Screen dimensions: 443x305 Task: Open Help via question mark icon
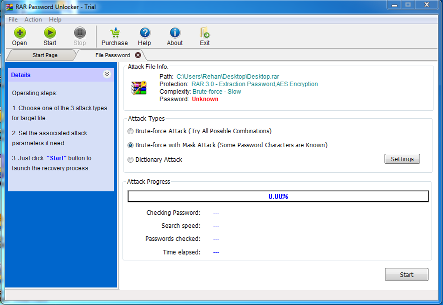(x=145, y=33)
